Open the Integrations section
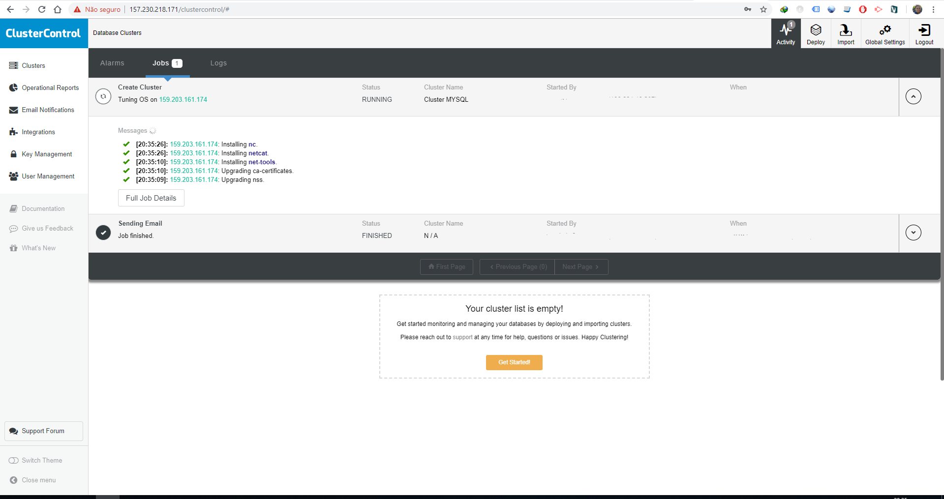The image size is (944, 499). (x=38, y=132)
